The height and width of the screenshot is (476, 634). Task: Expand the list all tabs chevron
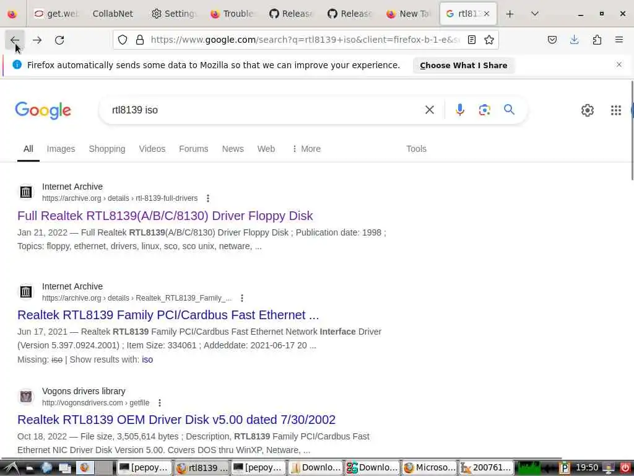pyautogui.click(x=535, y=14)
